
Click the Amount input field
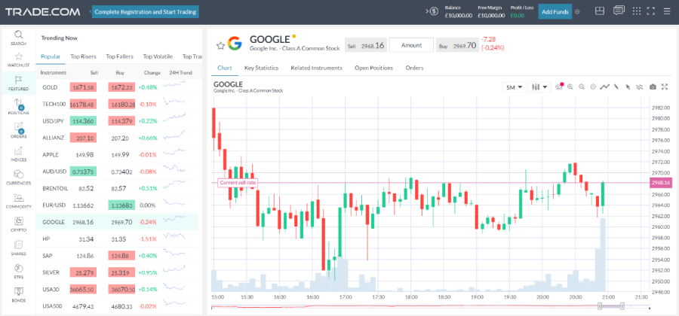411,45
